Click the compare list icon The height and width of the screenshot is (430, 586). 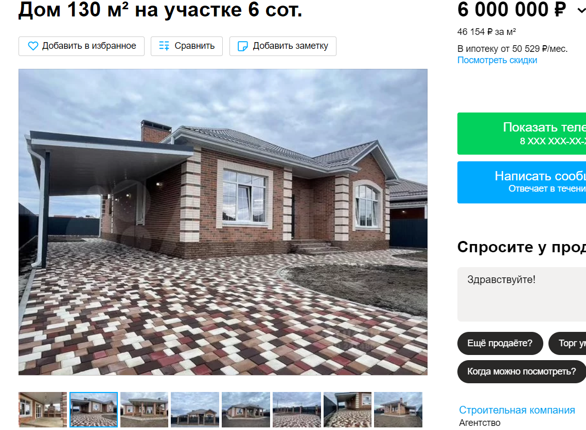[164, 46]
